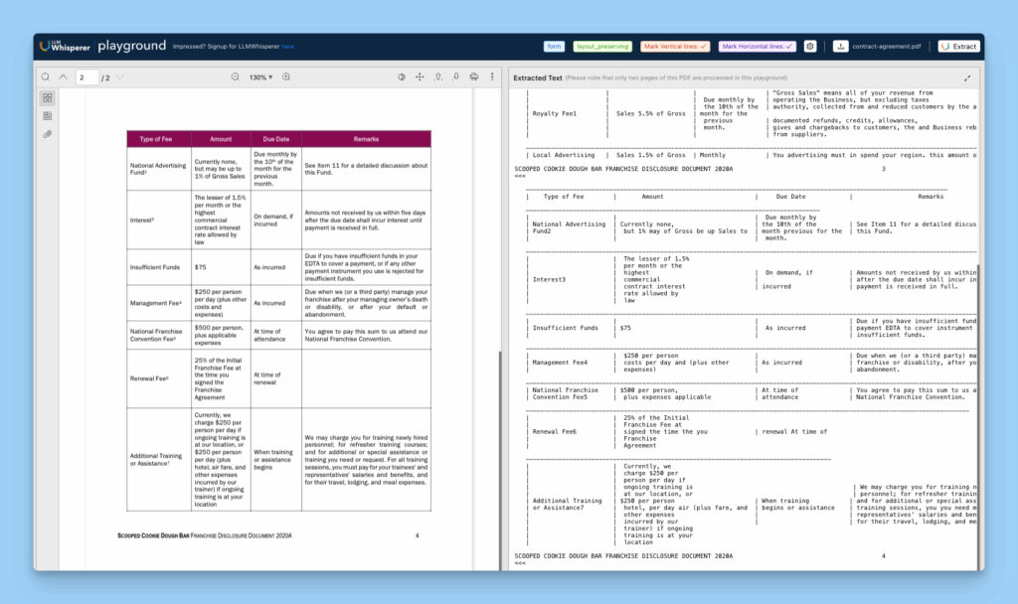Zoom in on the PDF document
Screen dimensions: 1018x604
(x=286, y=77)
